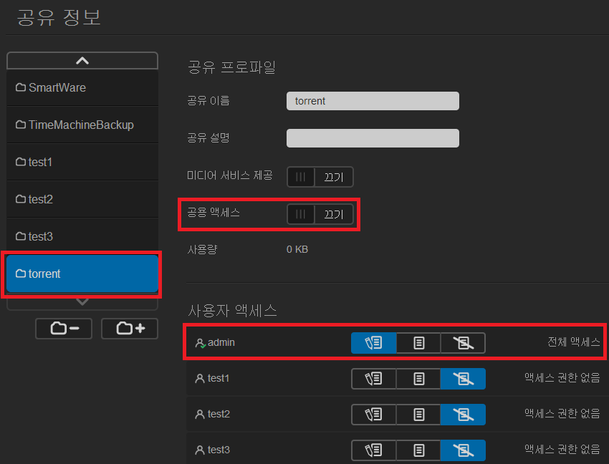The width and height of the screenshot is (609, 464).
Task: Grant test1 read-only access icon
Action: tap(418, 379)
